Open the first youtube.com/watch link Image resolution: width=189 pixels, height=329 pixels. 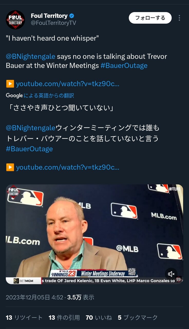68,84
